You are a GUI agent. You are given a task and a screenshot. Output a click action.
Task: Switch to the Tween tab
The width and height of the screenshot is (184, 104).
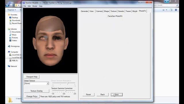pos(128,11)
